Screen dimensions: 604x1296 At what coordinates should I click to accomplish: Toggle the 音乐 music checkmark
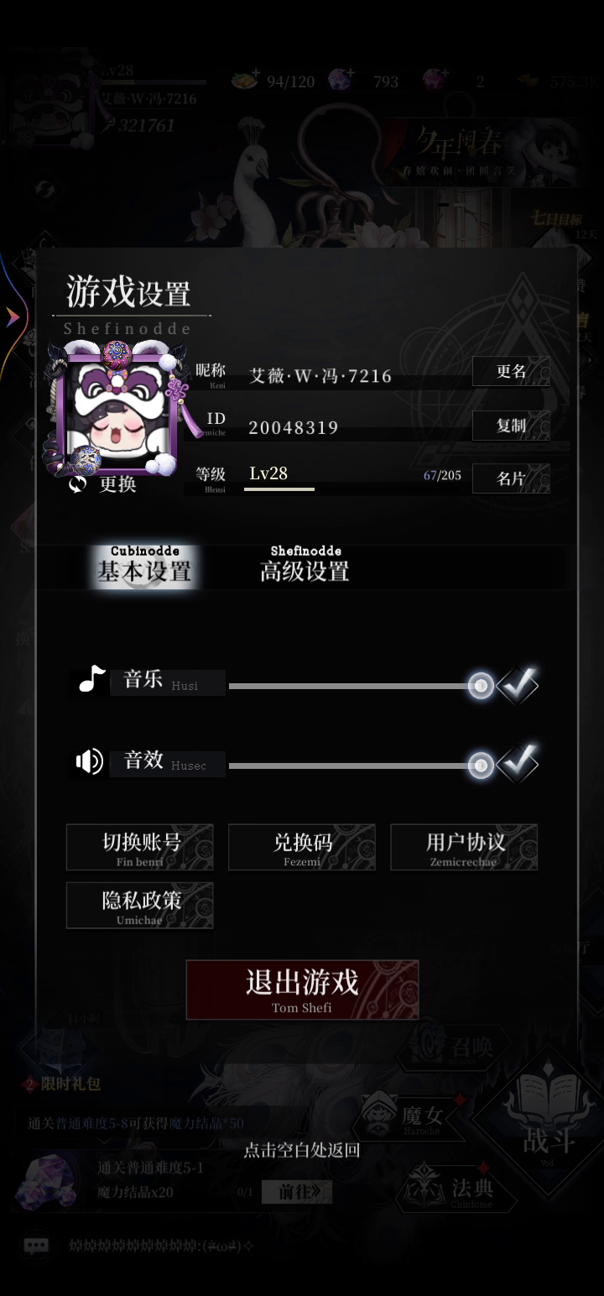518,685
